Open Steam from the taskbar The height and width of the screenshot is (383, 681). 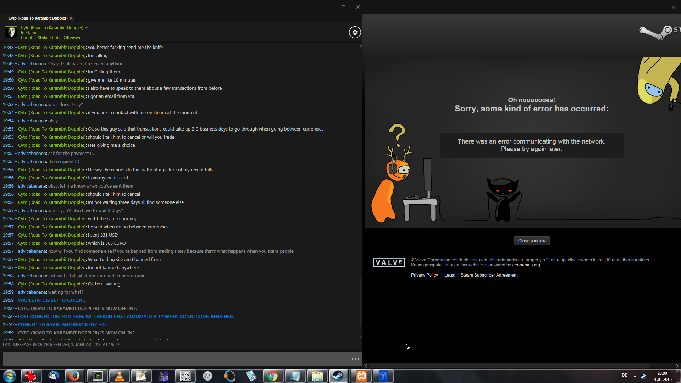pos(338,376)
